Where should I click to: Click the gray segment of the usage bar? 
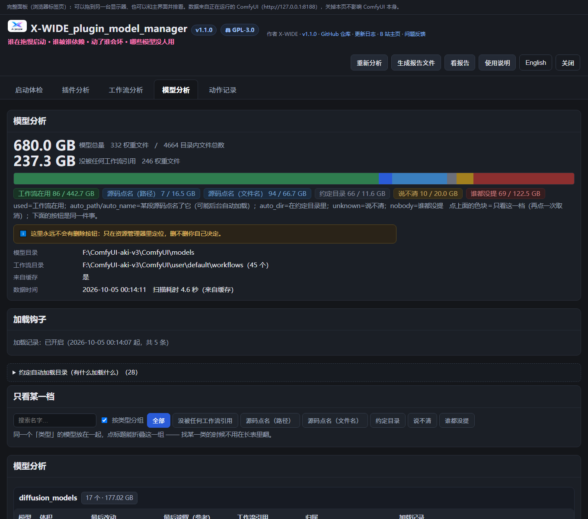click(x=452, y=179)
